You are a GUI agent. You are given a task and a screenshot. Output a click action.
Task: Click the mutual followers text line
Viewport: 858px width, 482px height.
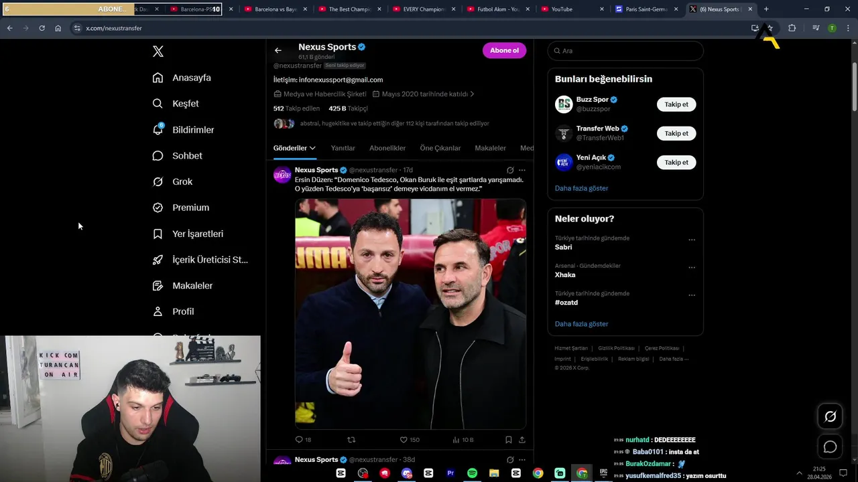click(394, 124)
